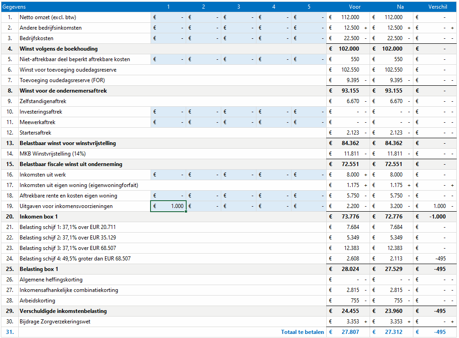
Task: Click 'Belasting schijf 4: 49,5% groter dan EUR 68.507'
Action: tap(75, 259)
